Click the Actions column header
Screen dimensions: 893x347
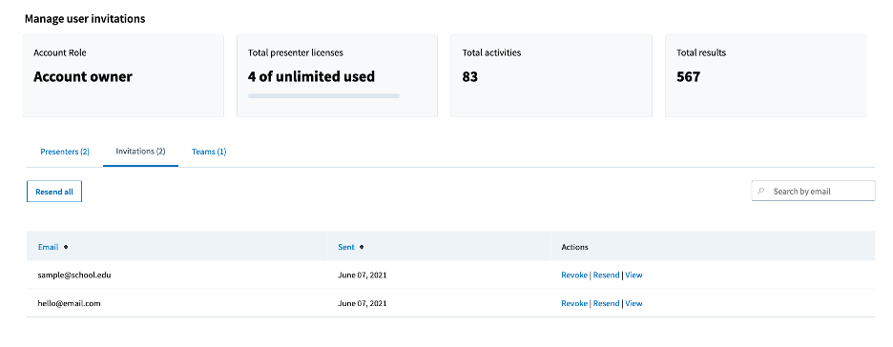(574, 247)
